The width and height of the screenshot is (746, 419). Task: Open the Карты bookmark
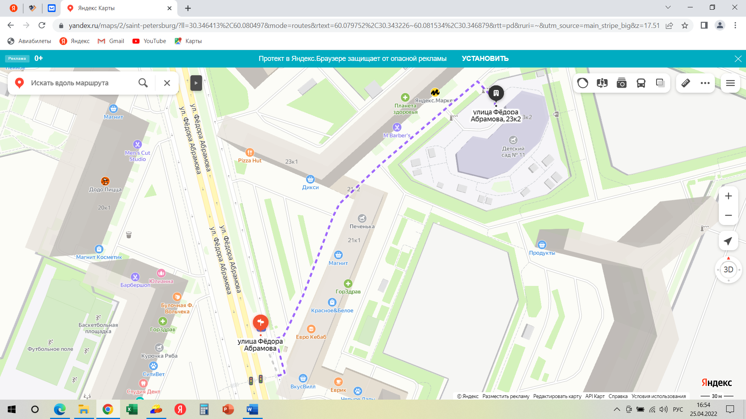188,41
